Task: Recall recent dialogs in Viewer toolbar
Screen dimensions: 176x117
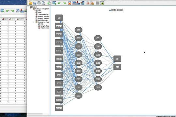Action: [54, 3]
